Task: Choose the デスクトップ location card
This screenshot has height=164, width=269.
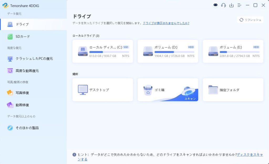Action: pyautogui.click(x=103, y=90)
